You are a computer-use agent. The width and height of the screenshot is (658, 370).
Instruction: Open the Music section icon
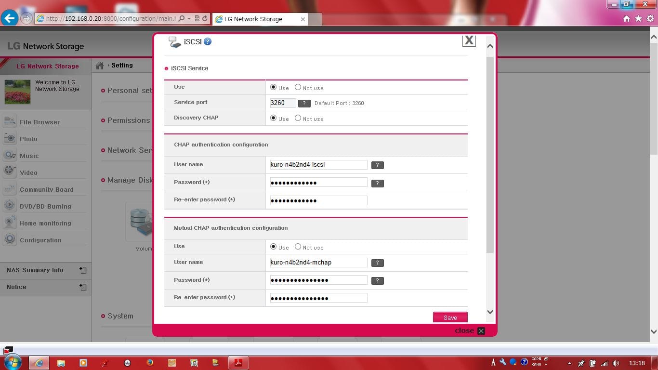10,155
